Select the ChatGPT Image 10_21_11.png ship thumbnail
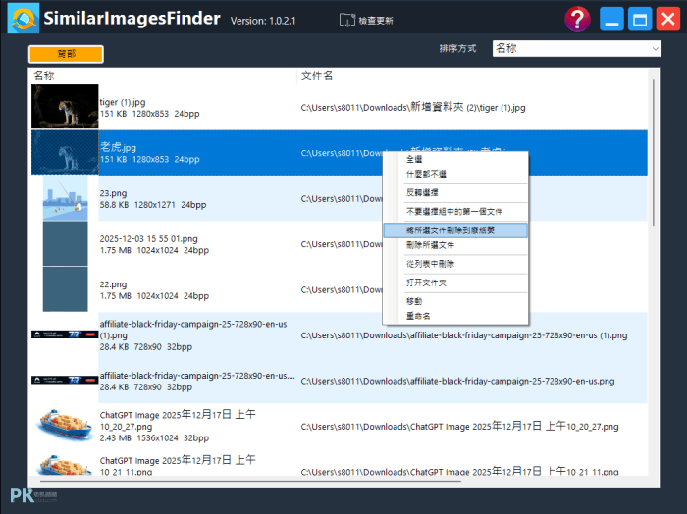The width and height of the screenshot is (687, 514). [x=65, y=465]
